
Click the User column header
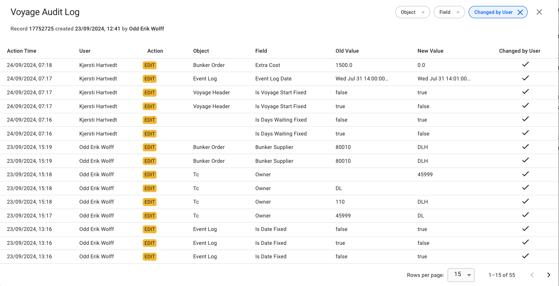click(85, 51)
